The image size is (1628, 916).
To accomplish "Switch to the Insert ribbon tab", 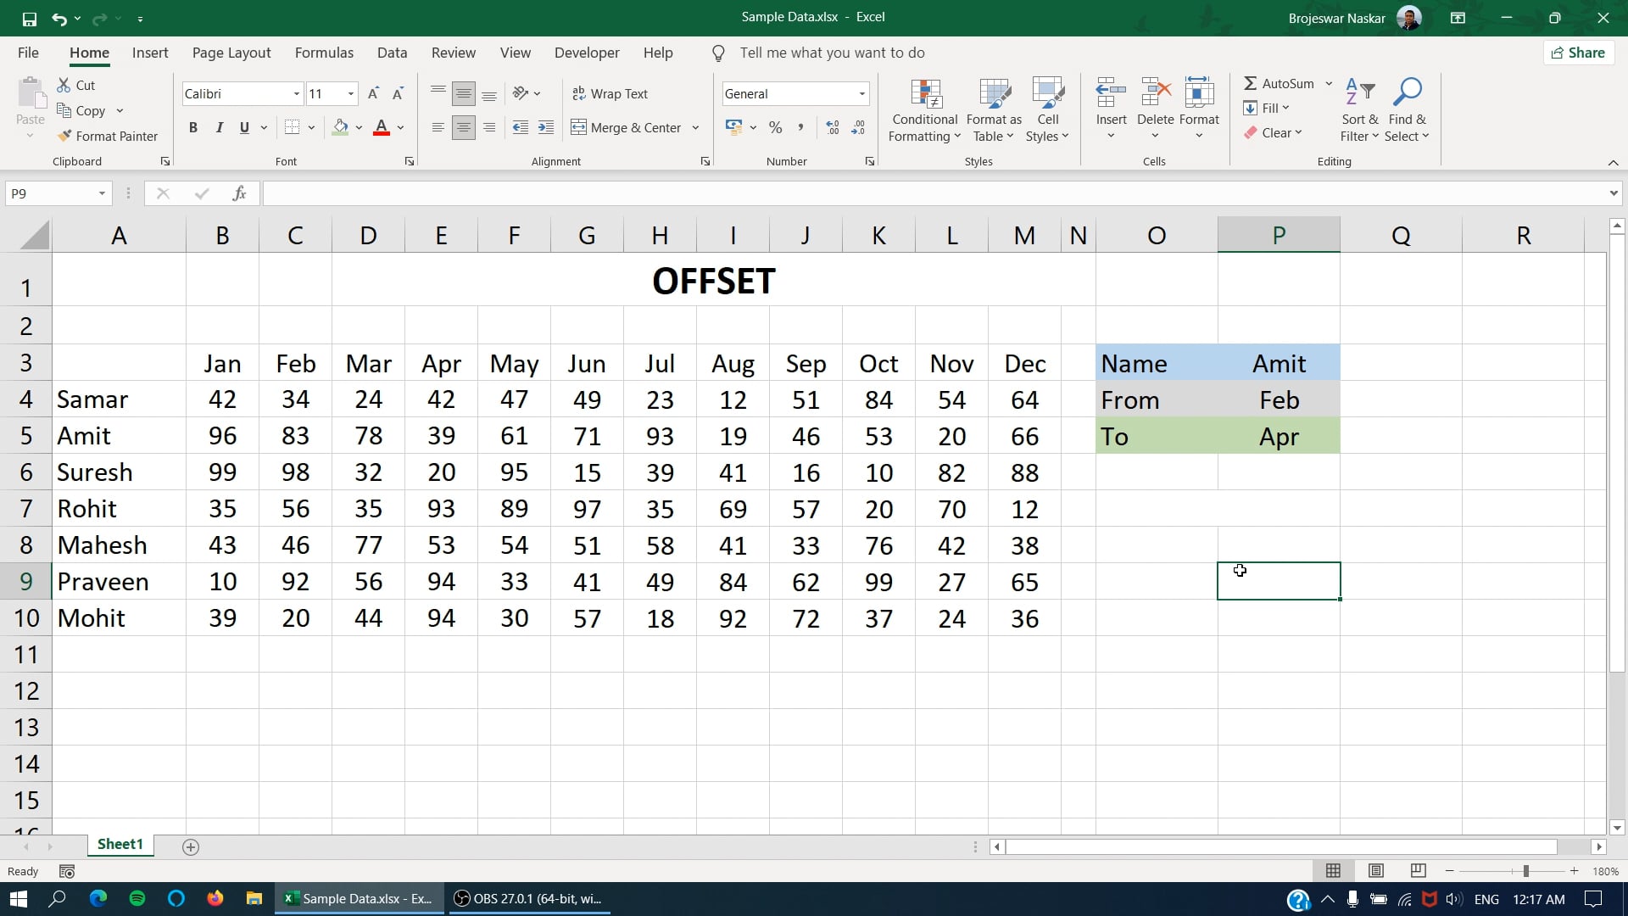I will pyautogui.click(x=150, y=53).
